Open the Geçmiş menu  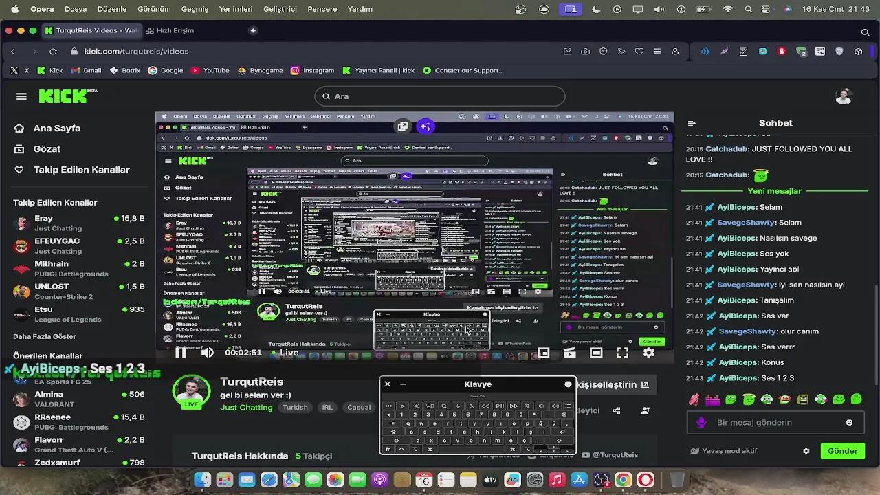(x=195, y=9)
